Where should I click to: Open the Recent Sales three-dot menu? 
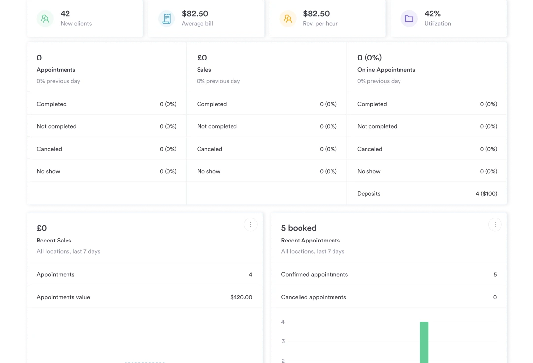250,225
